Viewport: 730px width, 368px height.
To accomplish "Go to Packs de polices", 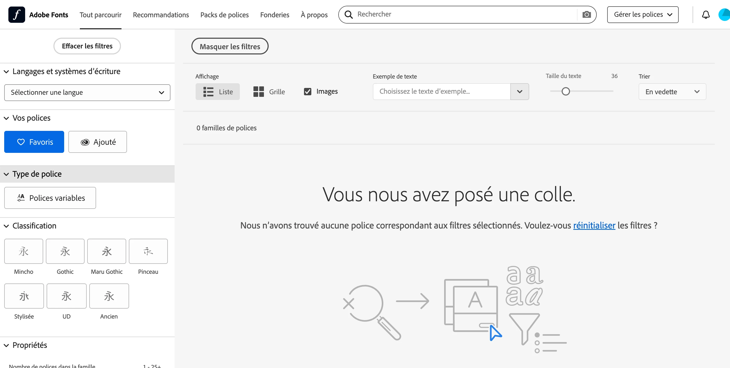I will 224,15.
